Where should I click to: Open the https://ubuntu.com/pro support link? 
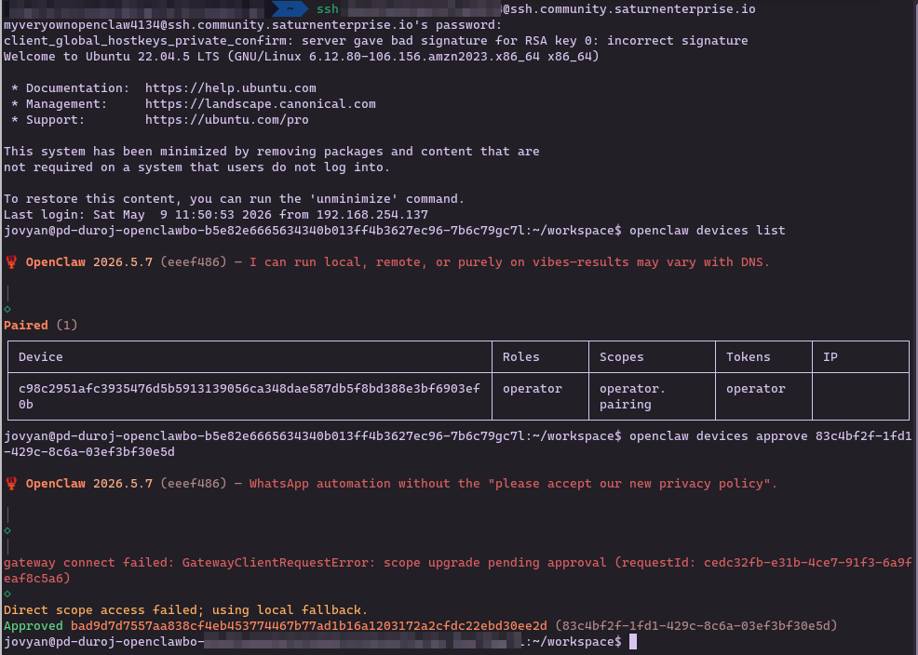(x=227, y=120)
